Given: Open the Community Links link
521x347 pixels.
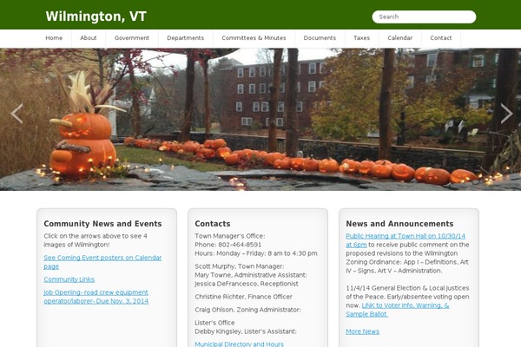Looking at the screenshot, I should pos(69,279).
